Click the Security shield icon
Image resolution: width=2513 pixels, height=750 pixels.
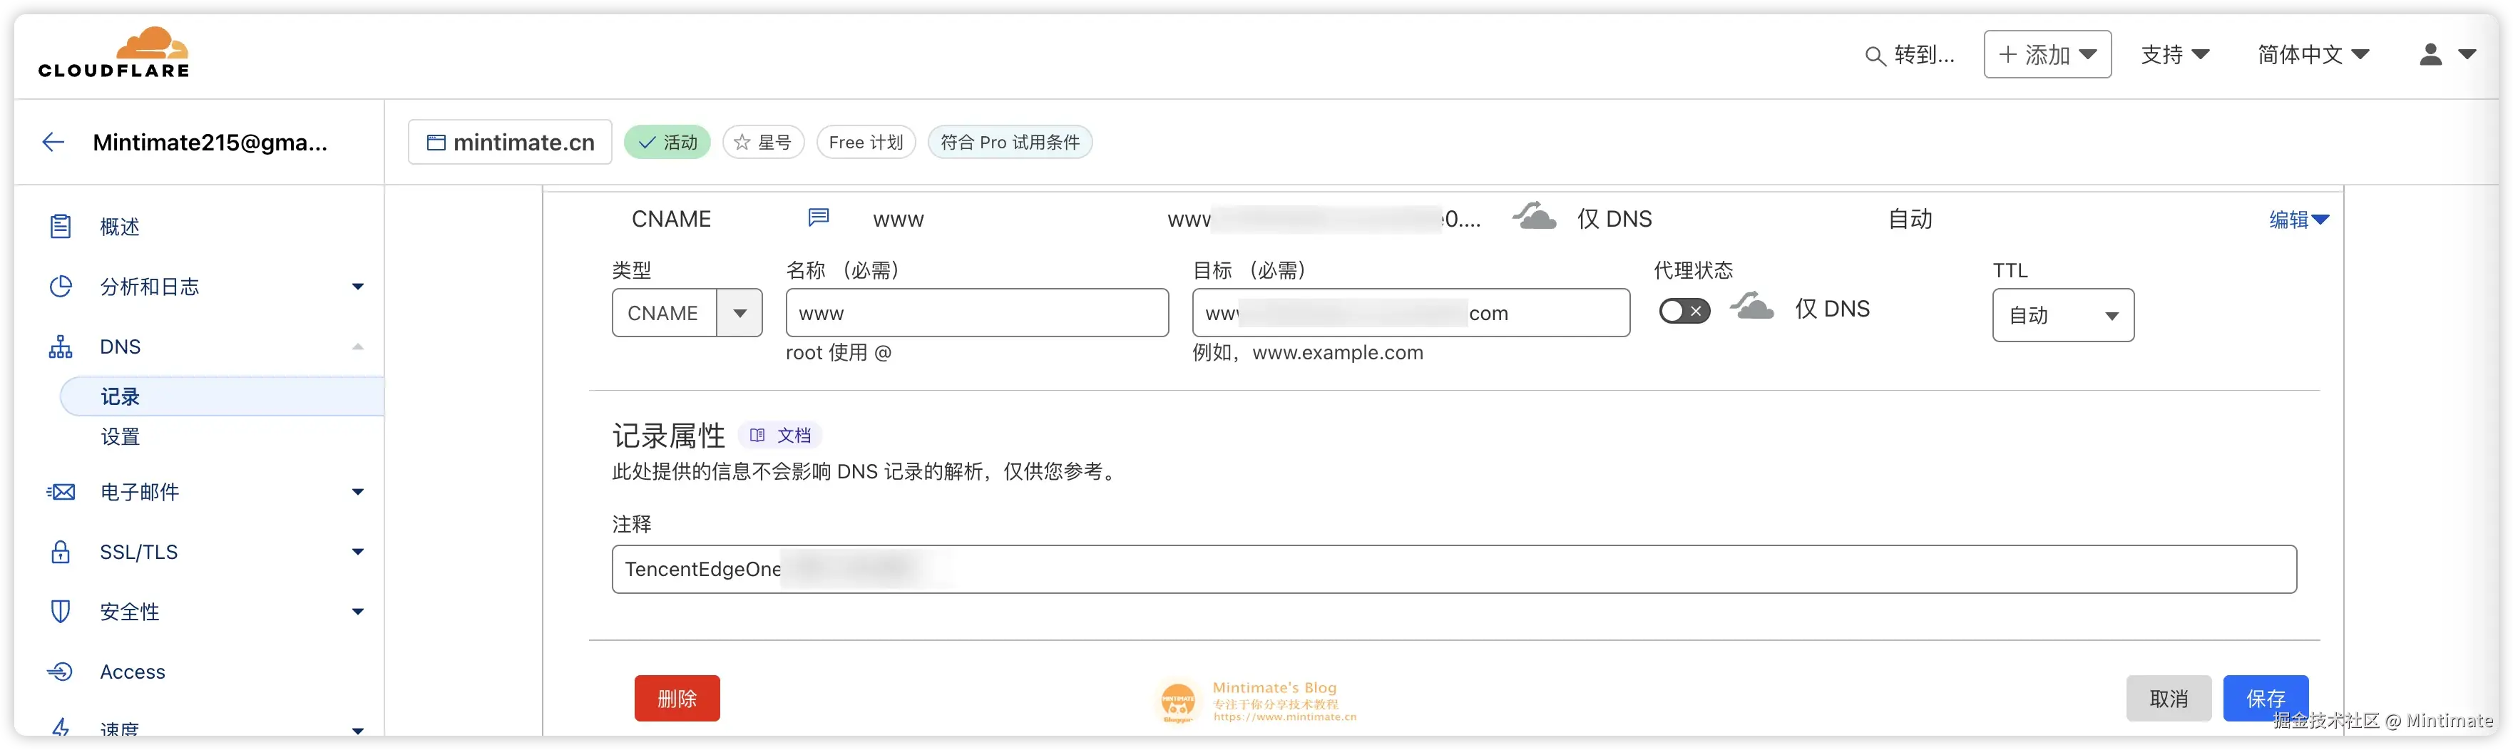coord(61,612)
